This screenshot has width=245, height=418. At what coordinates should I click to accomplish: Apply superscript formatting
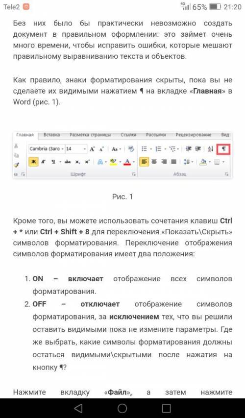pyautogui.click(x=87, y=162)
